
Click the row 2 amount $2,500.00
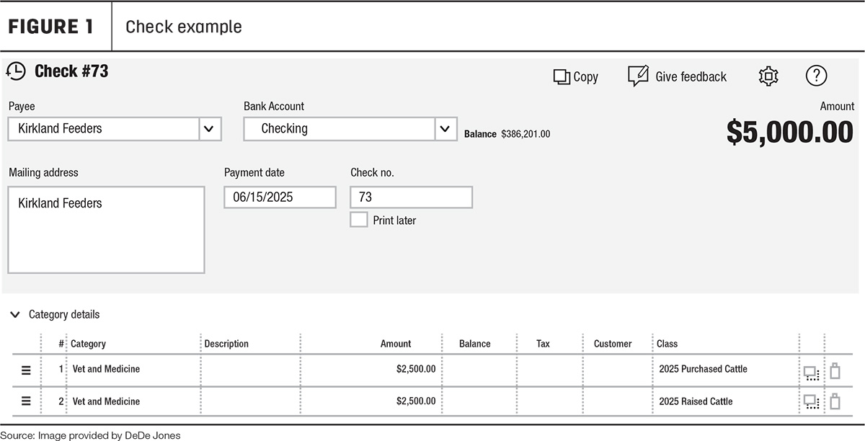(x=416, y=401)
